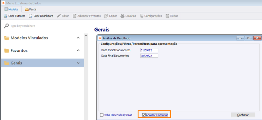
Task: Click the search magnifier icon
Action: point(6,26)
